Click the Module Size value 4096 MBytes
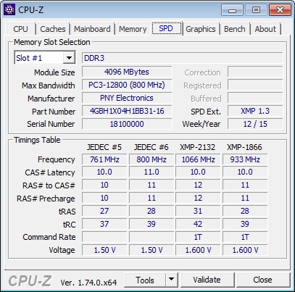 click(127, 72)
